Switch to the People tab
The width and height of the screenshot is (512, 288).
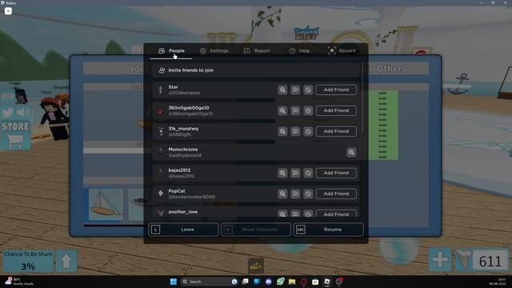pyautogui.click(x=171, y=51)
